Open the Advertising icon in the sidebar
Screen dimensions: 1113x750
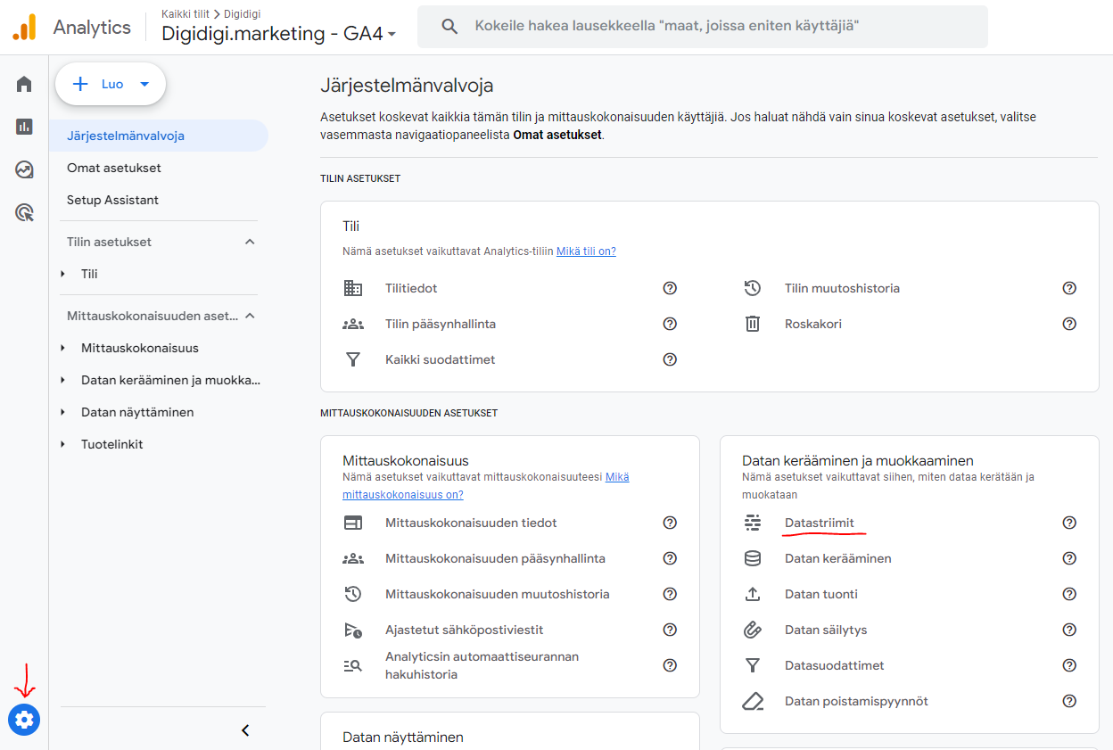point(23,211)
